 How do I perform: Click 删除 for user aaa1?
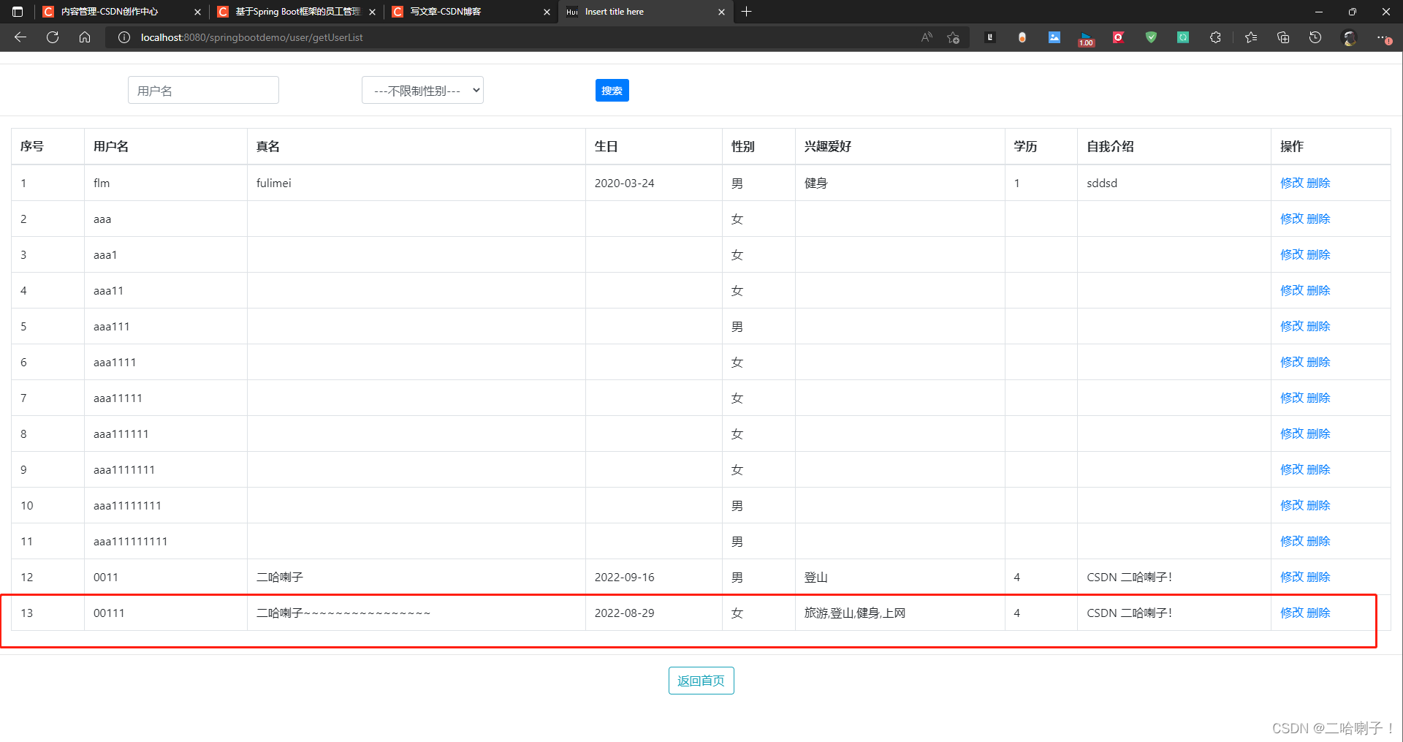[1318, 254]
